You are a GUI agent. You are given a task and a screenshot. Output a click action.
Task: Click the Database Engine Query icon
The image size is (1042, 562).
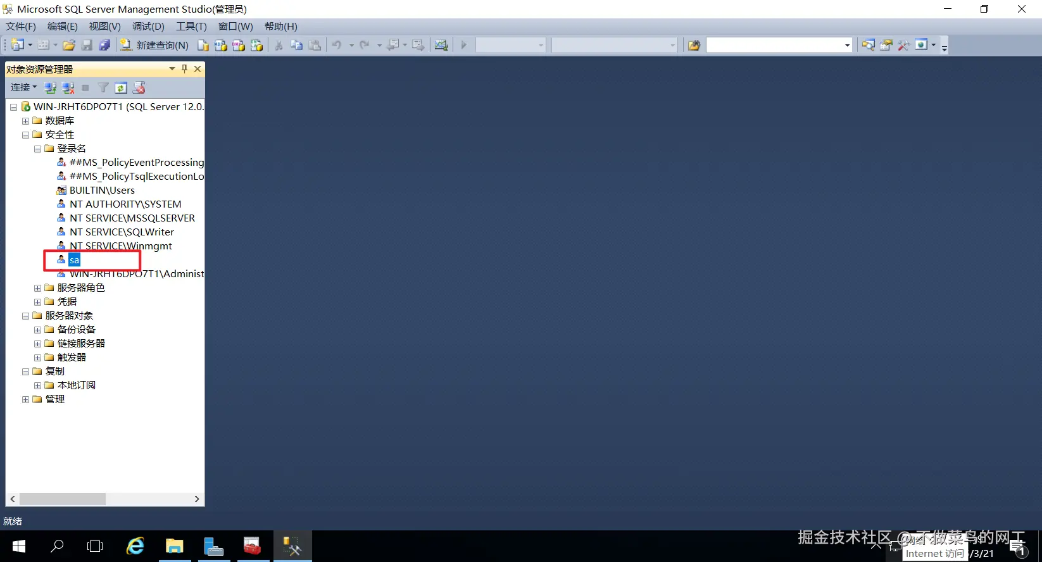(203, 45)
